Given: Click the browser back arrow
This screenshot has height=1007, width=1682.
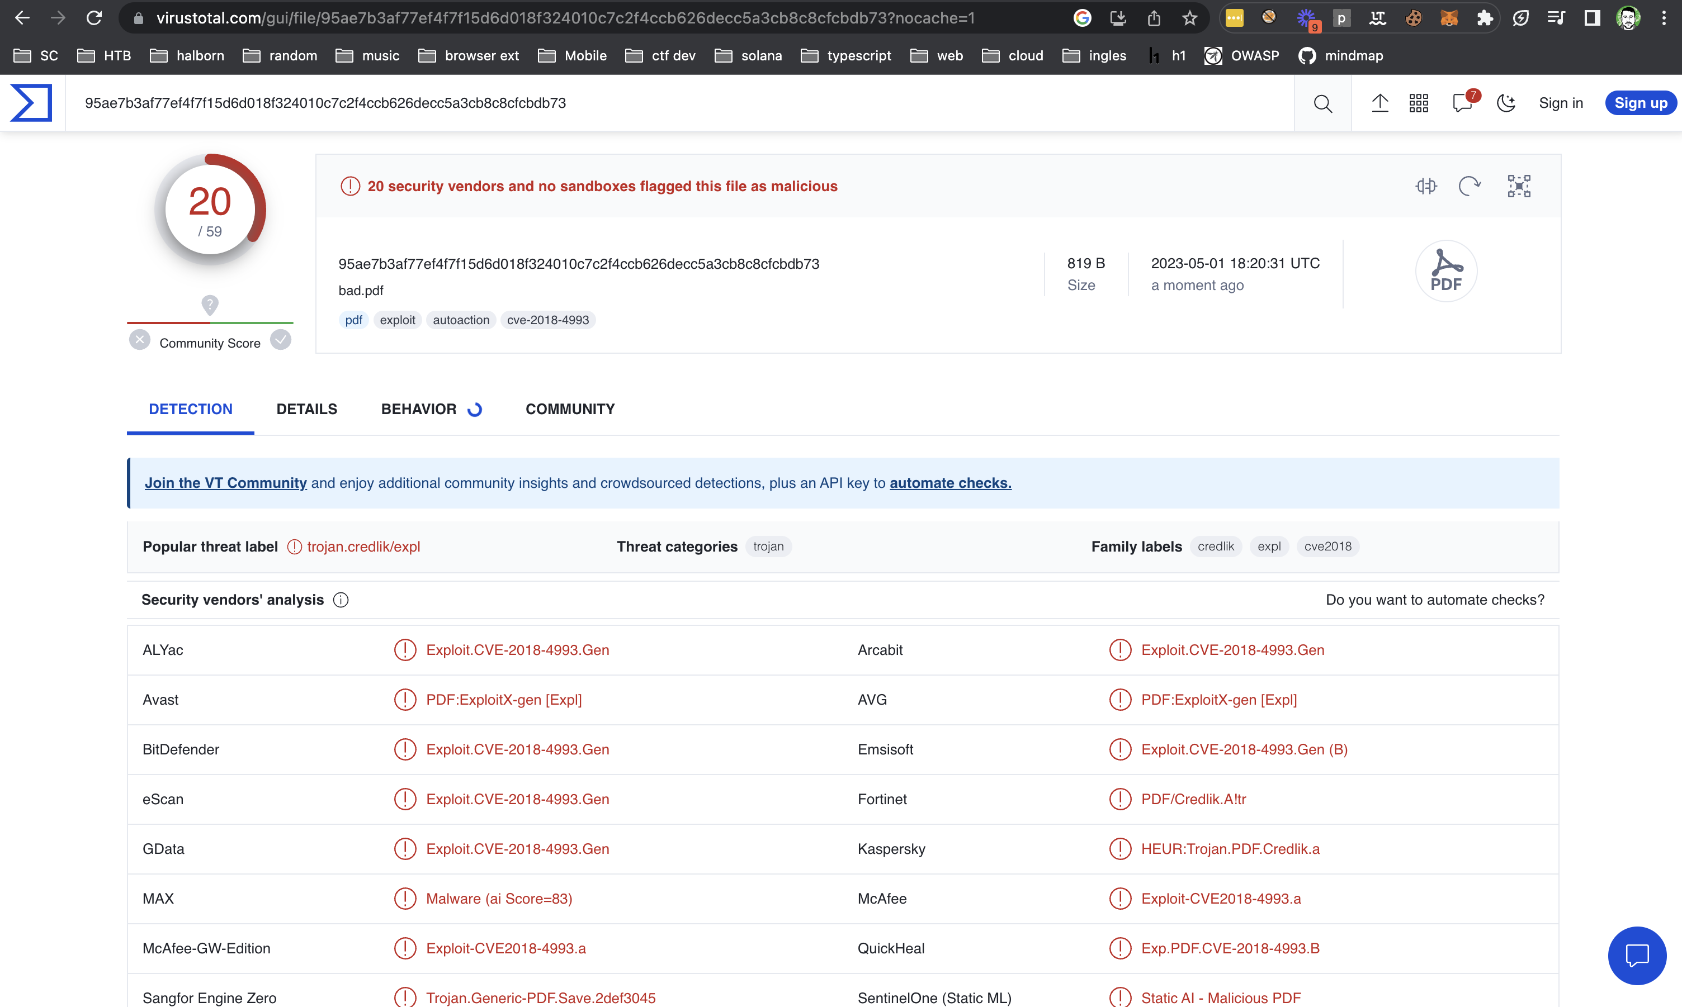Looking at the screenshot, I should click(22, 18).
